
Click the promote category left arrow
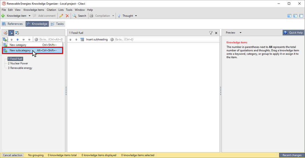coord(23,40)
